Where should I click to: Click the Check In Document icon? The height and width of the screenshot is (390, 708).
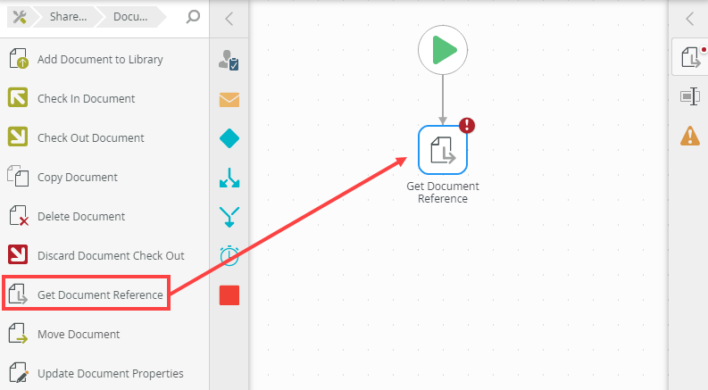tap(18, 97)
